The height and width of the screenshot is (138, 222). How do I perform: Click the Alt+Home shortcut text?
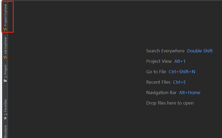pyautogui.click(x=190, y=93)
